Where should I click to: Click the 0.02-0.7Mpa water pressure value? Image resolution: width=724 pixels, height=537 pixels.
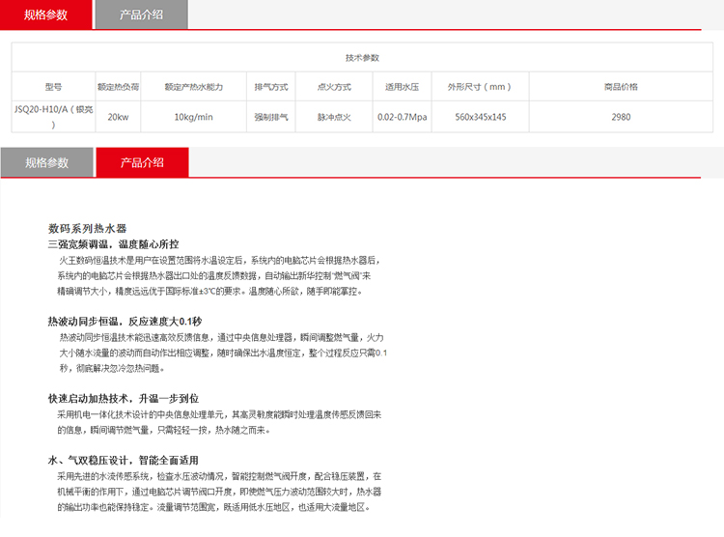[x=402, y=117]
